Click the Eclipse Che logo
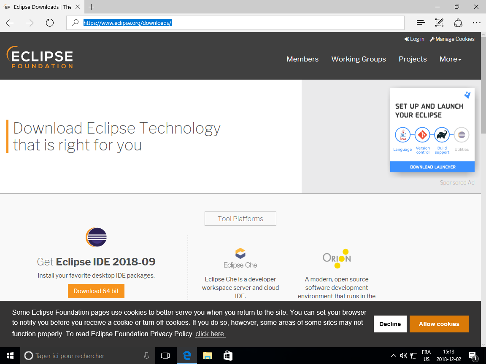 click(240, 258)
